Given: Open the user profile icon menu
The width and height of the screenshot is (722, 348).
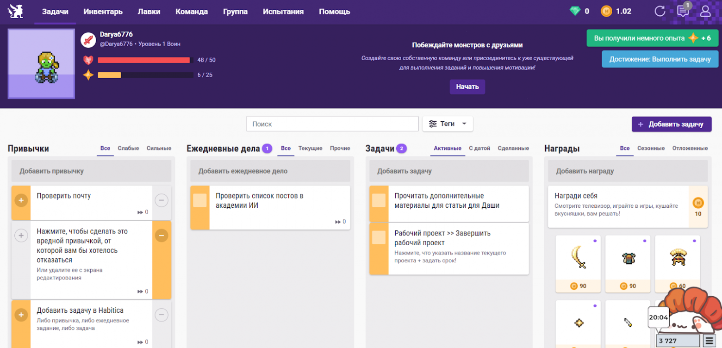Looking at the screenshot, I should [705, 11].
